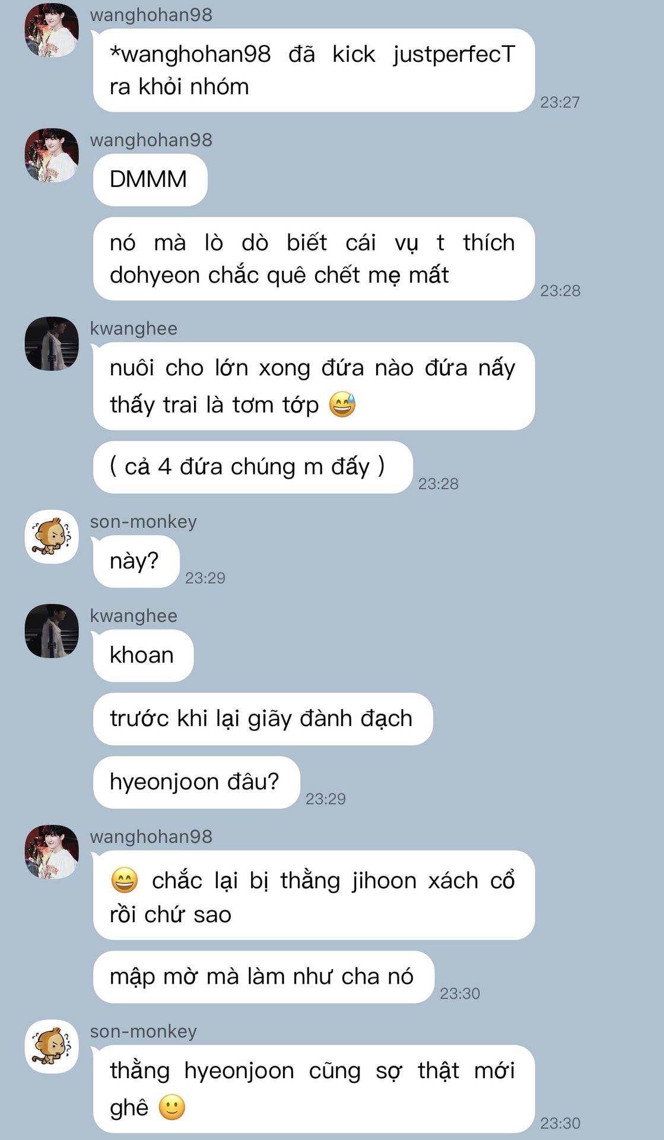
Task: Select the 'trước khi lại giãy đành đạch' bubble
Action: coord(263,719)
